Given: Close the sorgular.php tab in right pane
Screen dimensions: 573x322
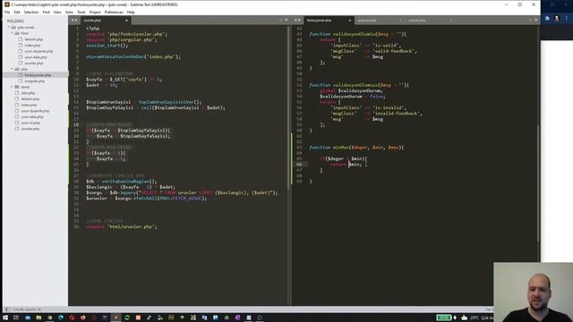Looking at the screenshot, I should point(400,21).
